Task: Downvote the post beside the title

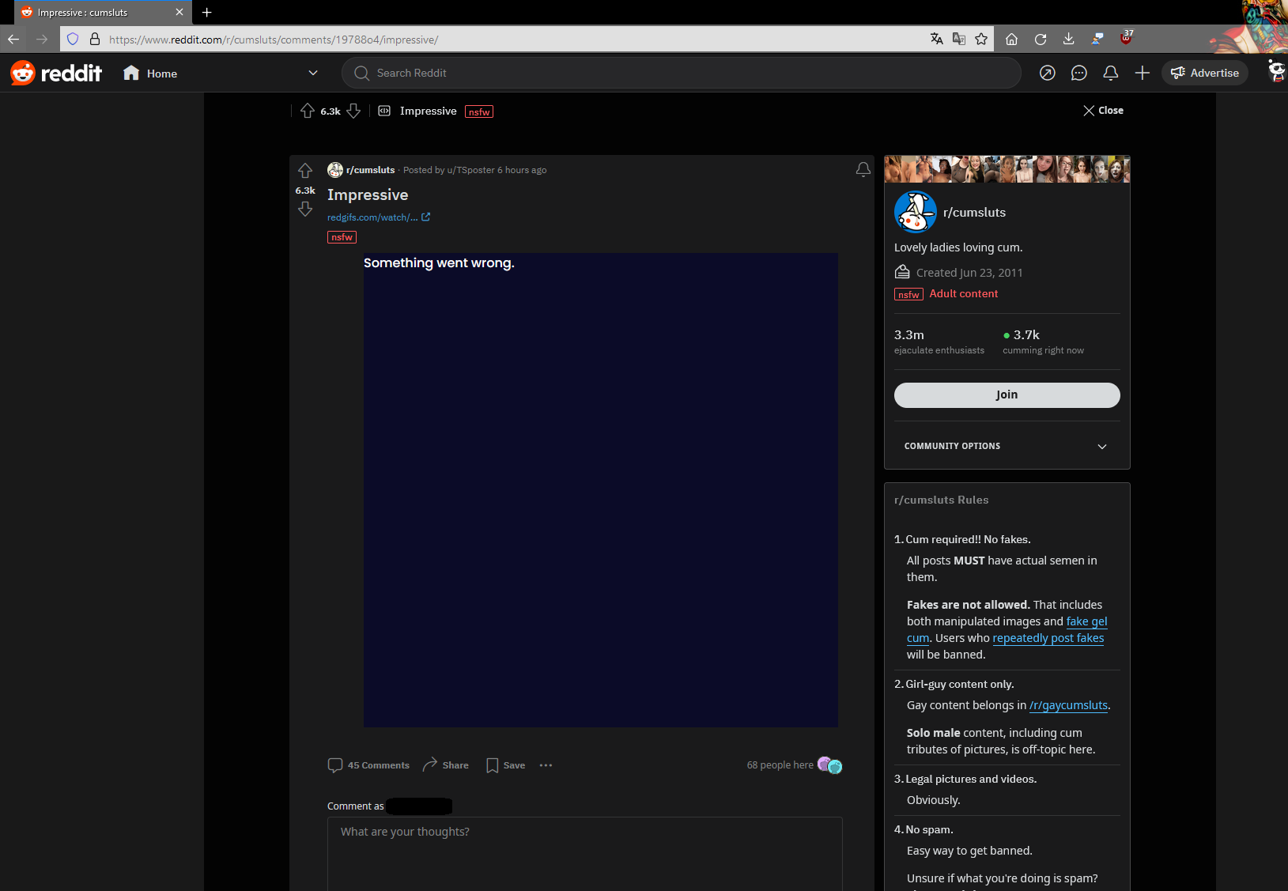Action: click(x=305, y=210)
